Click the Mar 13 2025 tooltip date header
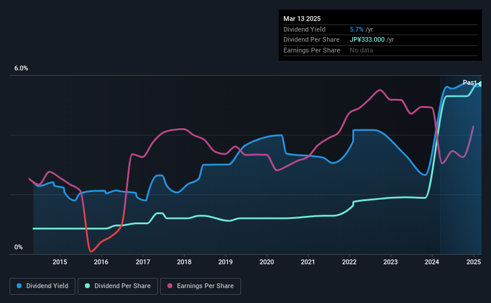This screenshot has width=491, height=303. pos(302,18)
